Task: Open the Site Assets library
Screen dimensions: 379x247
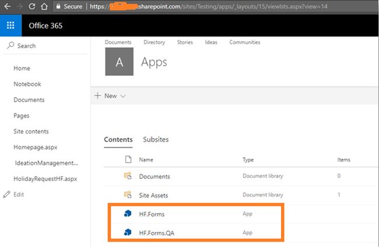Action: coord(153,195)
